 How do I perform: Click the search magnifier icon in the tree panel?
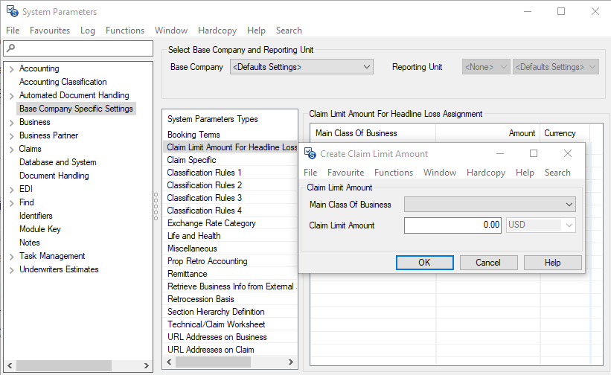coord(9,48)
